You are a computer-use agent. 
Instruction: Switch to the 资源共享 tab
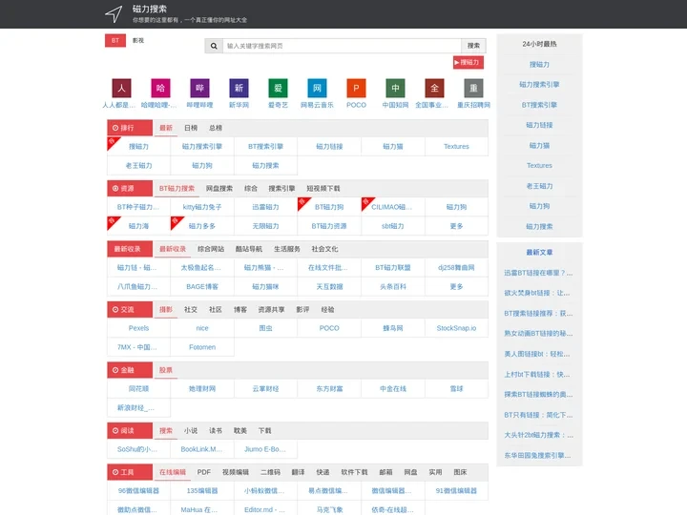pyautogui.click(x=271, y=310)
